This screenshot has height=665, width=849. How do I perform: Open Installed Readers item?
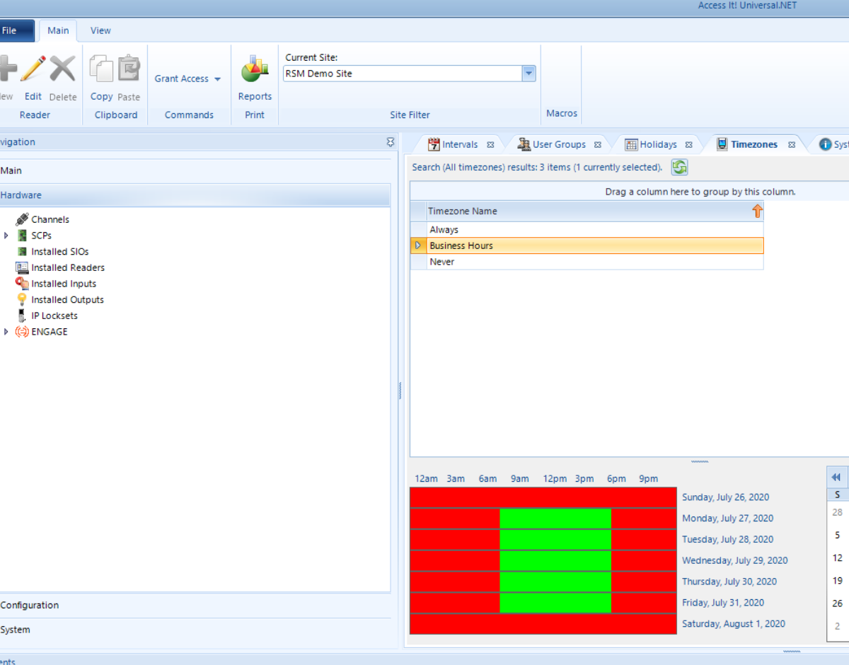point(68,267)
